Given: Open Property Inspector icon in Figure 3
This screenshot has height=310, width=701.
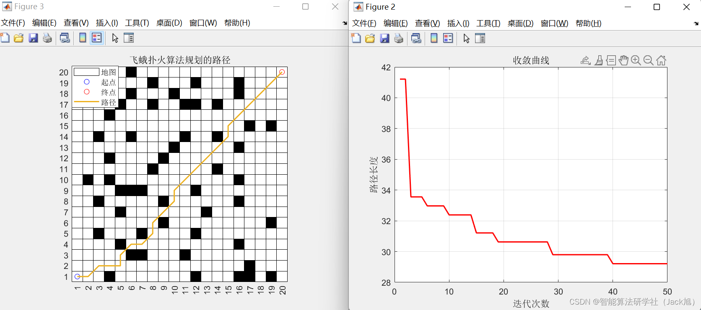Looking at the screenshot, I should point(129,38).
